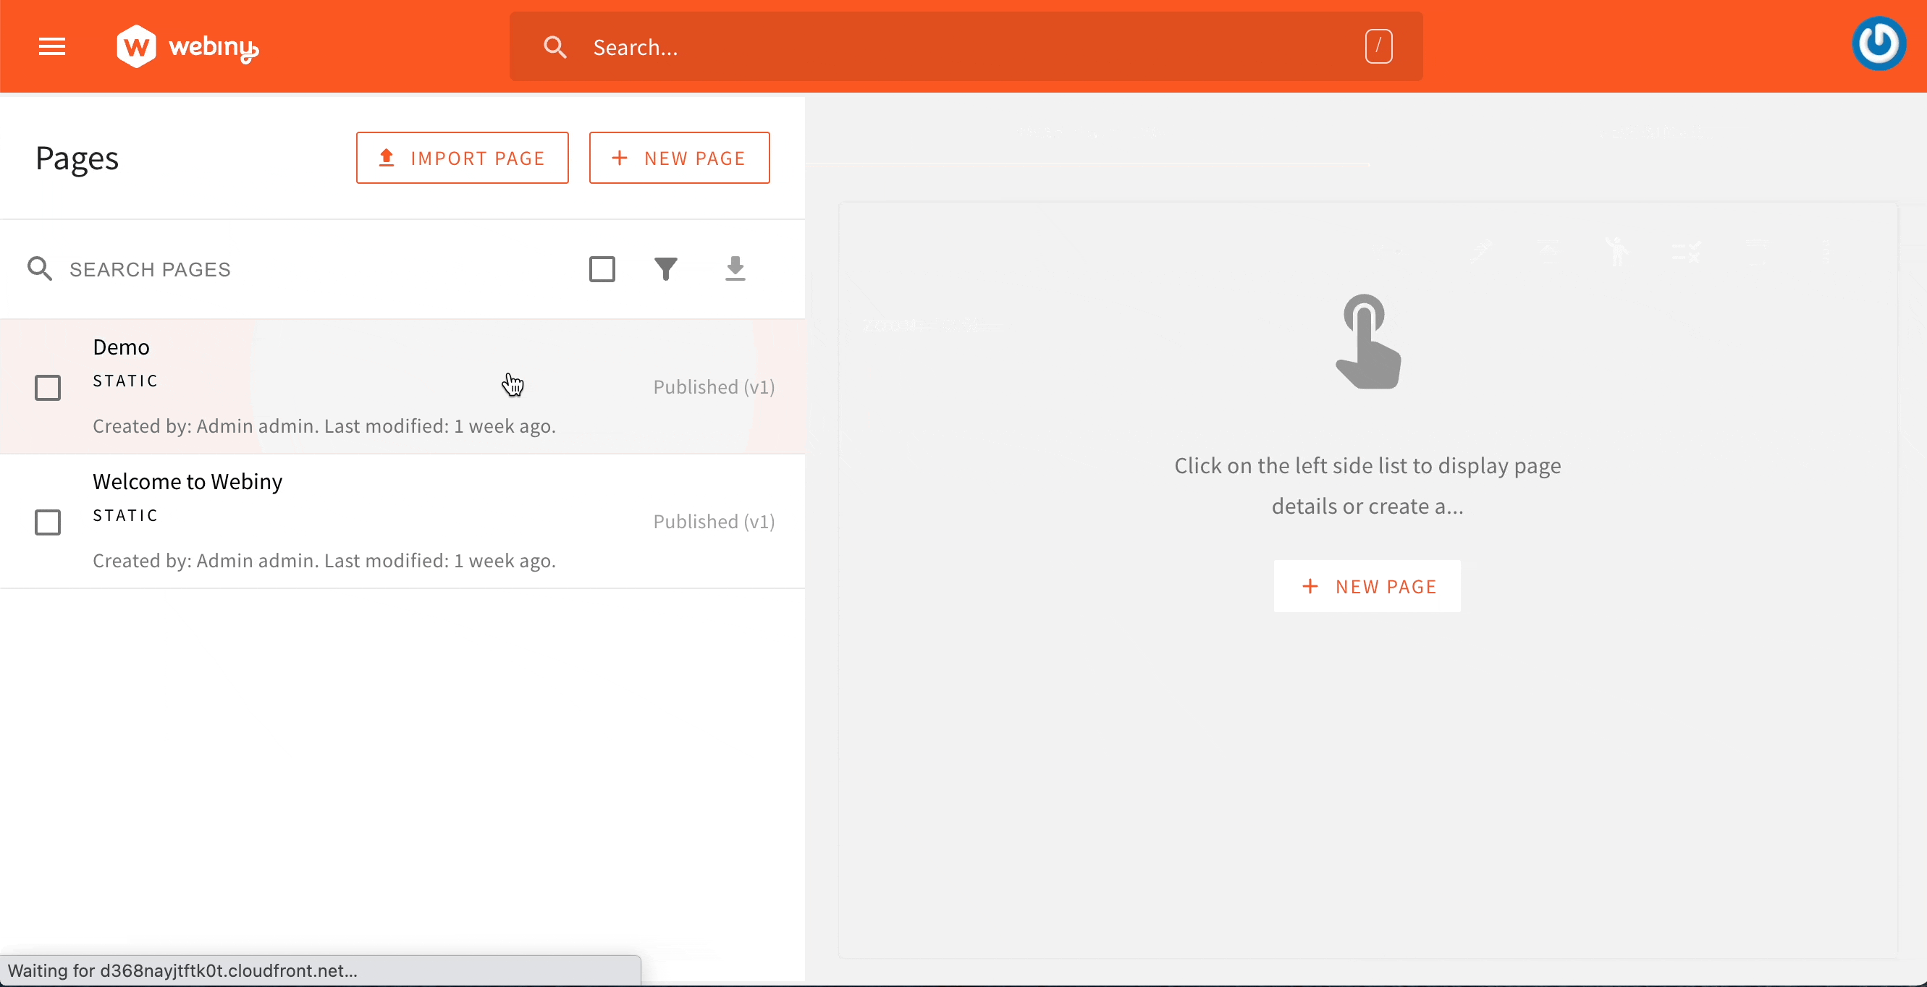Viewport: 1927px width, 987px height.
Task: Click the plus icon inside New Page
Action: click(x=620, y=158)
